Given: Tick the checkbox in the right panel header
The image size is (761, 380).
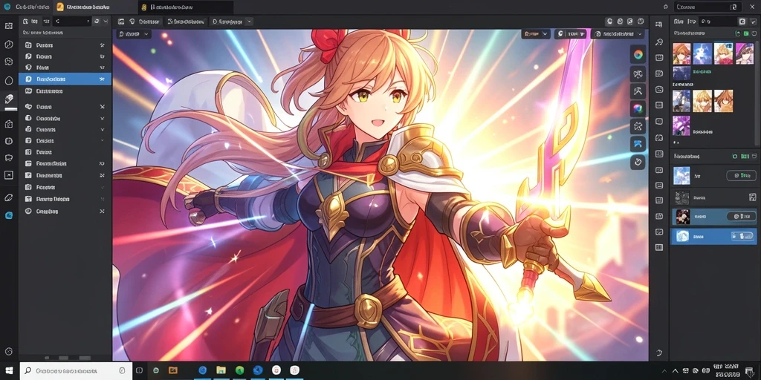Looking at the screenshot, I should click(x=753, y=22).
